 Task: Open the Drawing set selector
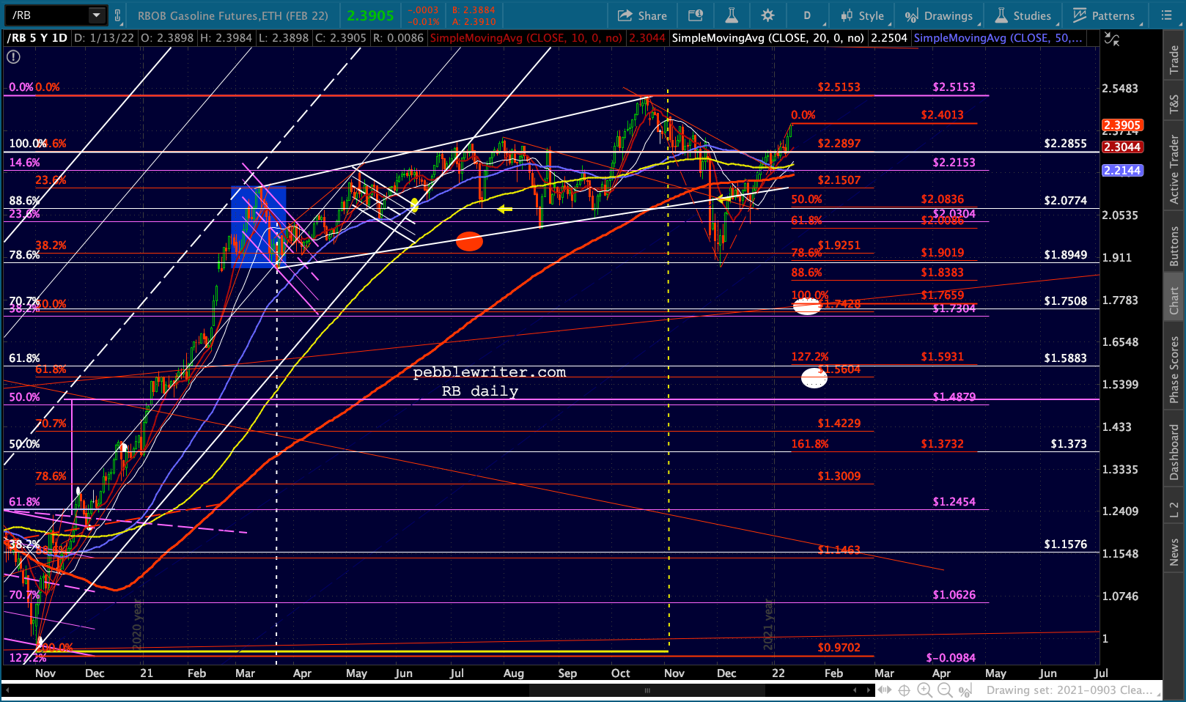1069,690
